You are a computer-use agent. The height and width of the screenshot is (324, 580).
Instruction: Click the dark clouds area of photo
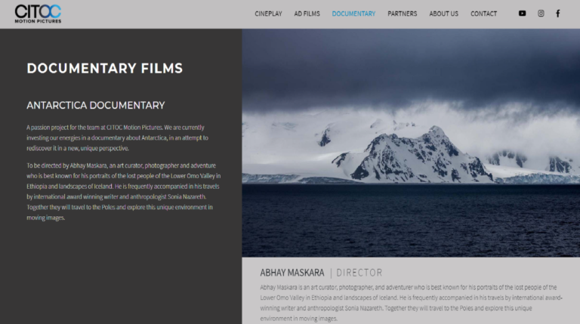[x=411, y=66]
